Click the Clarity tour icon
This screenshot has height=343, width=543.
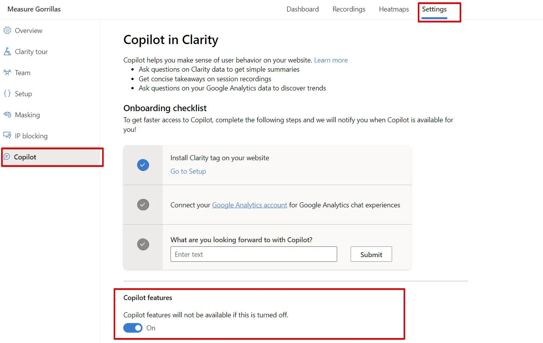point(7,51)
